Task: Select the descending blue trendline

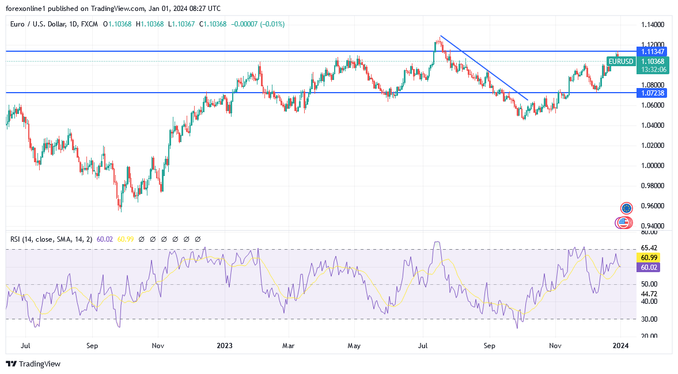Action: pyautogui.click(x=484, y=68)
